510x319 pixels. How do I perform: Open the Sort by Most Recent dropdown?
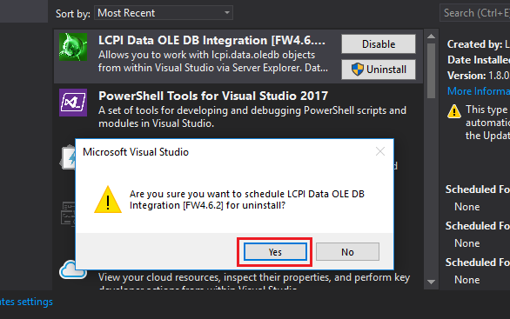(164, 13)
